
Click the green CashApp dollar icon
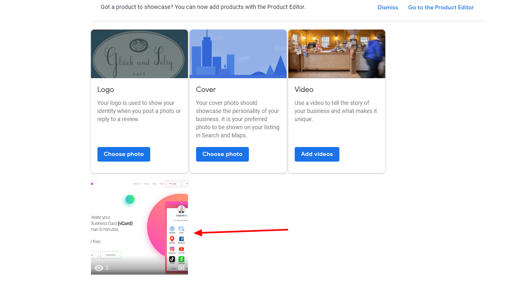point(181,259)
